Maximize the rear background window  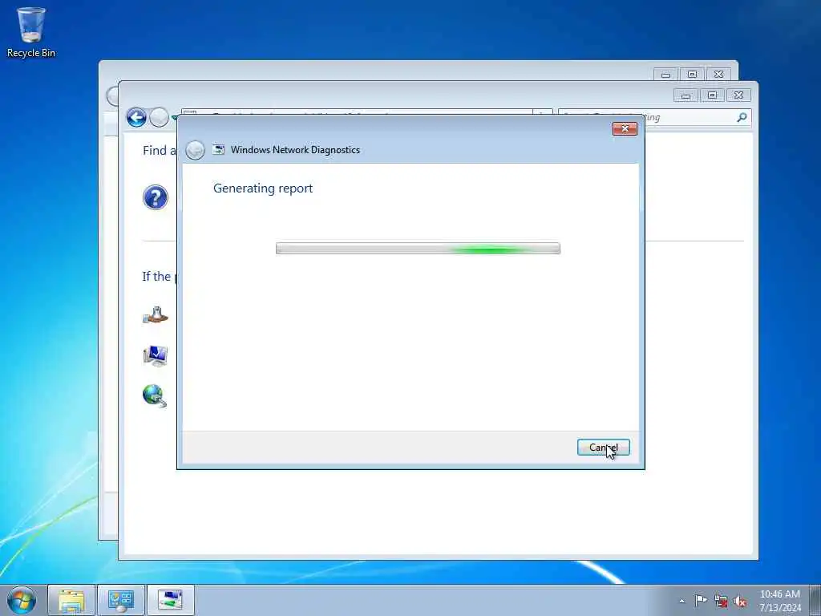click(x=692, y=75)
